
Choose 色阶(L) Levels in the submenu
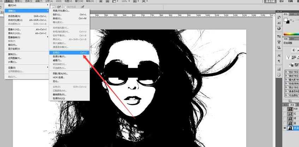[69, 14]
